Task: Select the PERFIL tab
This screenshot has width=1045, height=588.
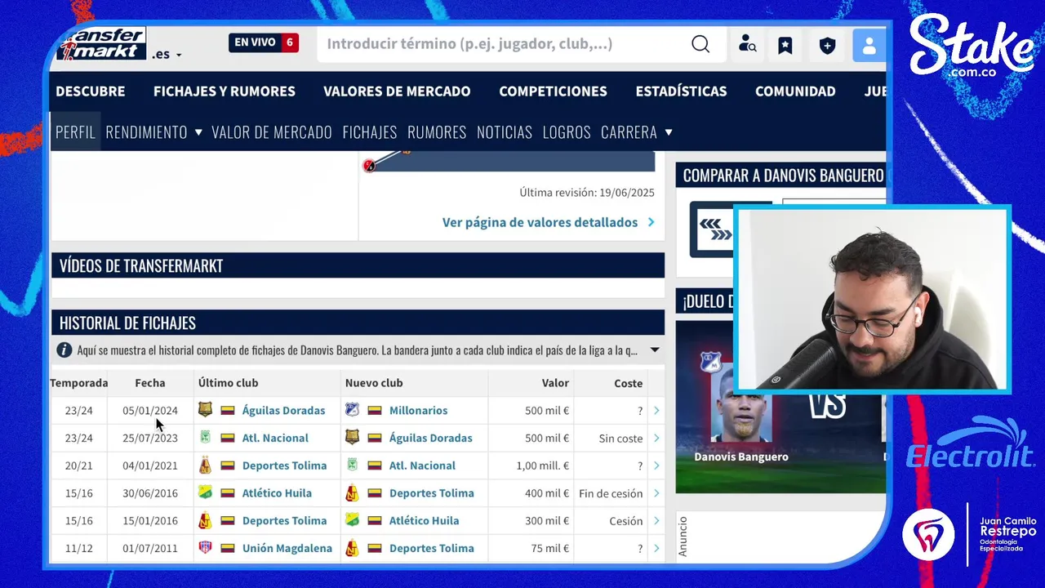Action: pyautogui.click(x=75, y=131)
